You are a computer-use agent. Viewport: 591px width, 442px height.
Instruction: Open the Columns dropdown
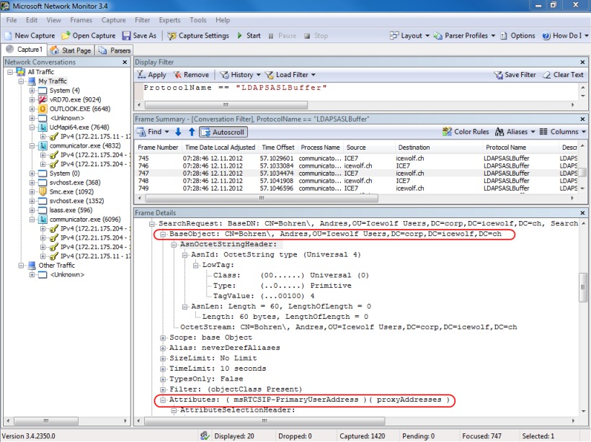(x=563, y=132)
